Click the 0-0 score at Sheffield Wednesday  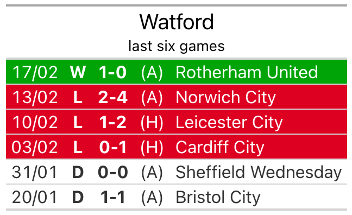(112, 172)
